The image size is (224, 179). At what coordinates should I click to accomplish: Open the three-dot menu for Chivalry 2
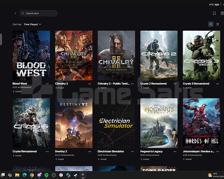coord(90,84)
